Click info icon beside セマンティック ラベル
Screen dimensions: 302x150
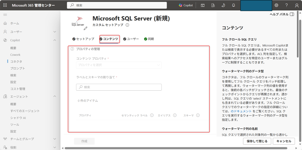point(152,115)
